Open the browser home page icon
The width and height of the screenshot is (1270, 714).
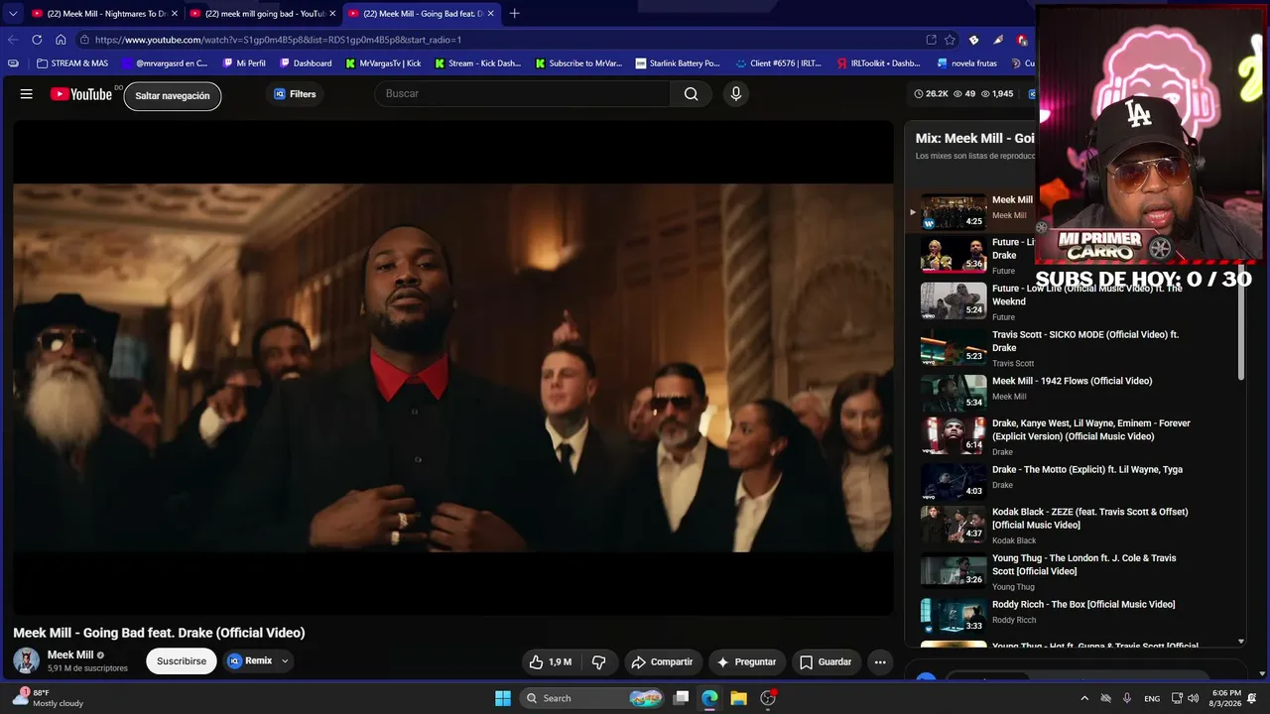pyautogui.click(x=61, y=40)
